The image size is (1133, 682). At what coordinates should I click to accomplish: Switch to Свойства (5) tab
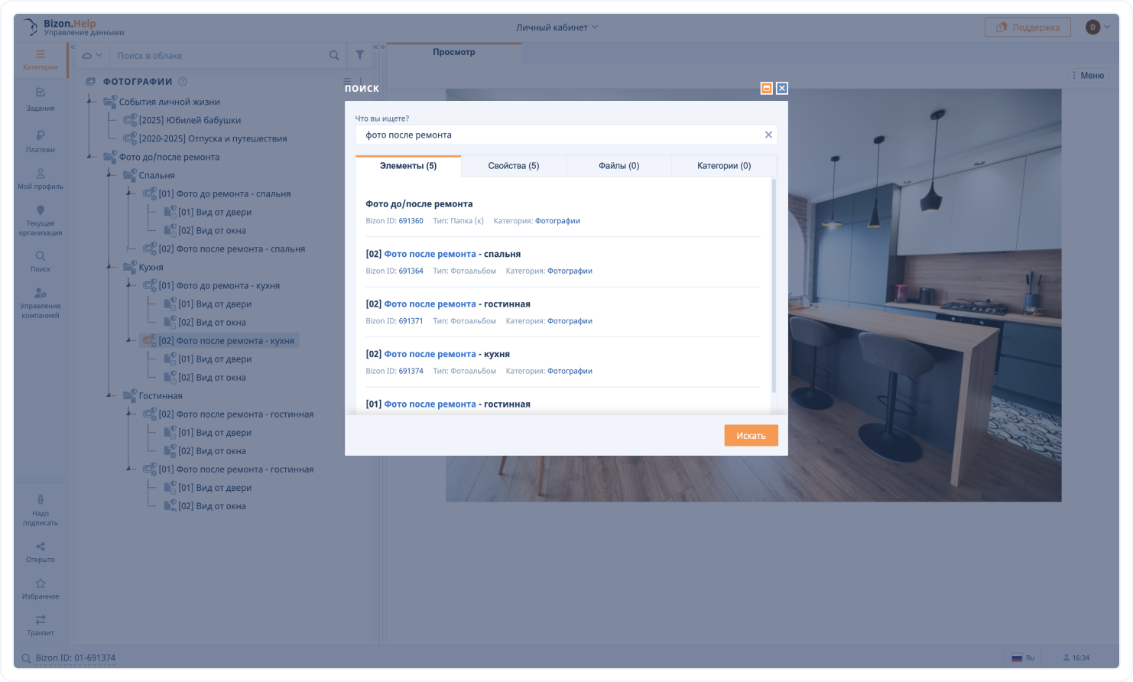pyautogui.click(x=513, y=166)
